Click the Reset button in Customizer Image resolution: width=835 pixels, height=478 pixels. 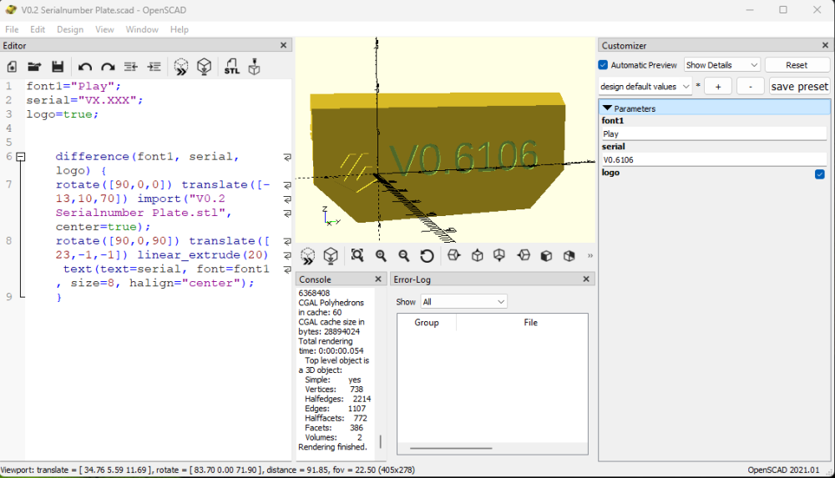797,65
